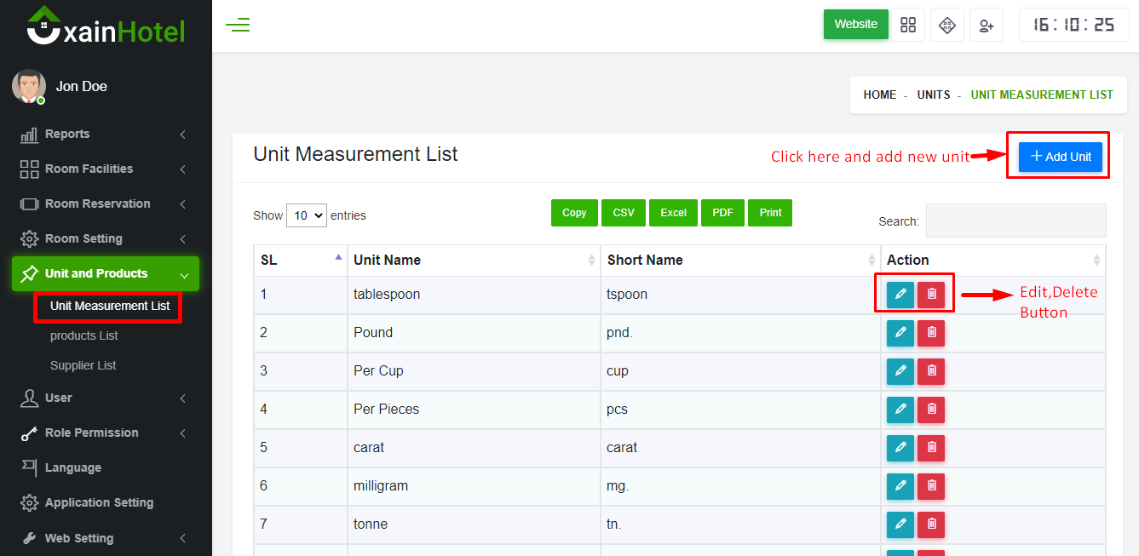Click the edit icon for Per Cup row
This screenshot has width=1139, height=556.
point(900,371)
